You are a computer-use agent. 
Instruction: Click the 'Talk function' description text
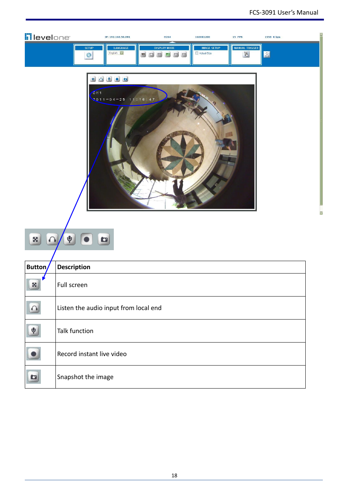[x=75, y=331]
